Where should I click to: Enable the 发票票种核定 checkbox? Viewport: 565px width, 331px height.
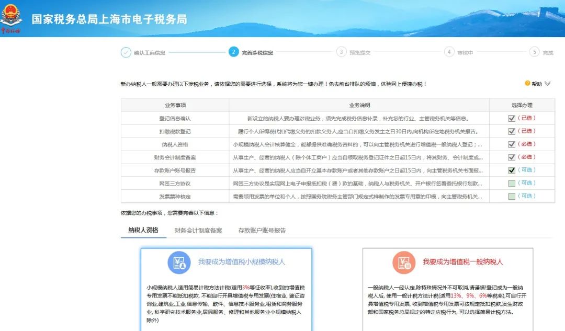[512, 196]
